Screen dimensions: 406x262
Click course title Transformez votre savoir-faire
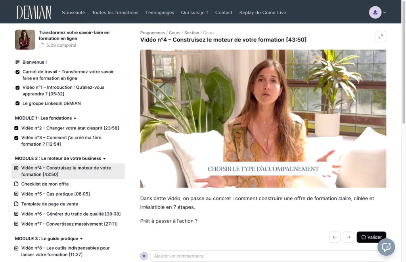pos(74,35)
